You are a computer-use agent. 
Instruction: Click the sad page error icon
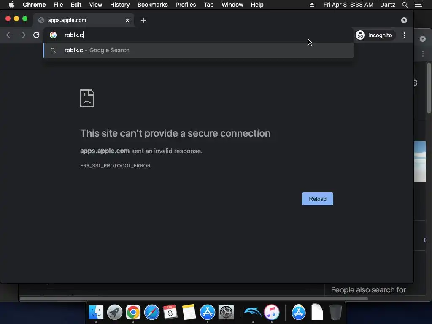coord(87,98)
